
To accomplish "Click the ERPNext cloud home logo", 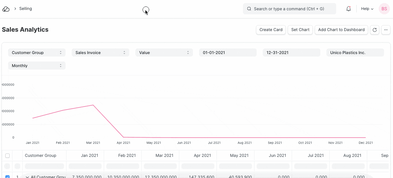I will click(x=6, y=9).
